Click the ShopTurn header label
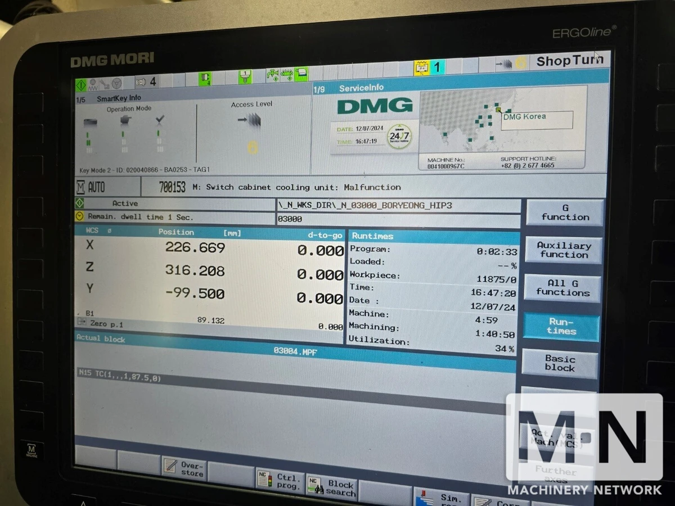The image size is (675, 506). (x=568, y=61)
